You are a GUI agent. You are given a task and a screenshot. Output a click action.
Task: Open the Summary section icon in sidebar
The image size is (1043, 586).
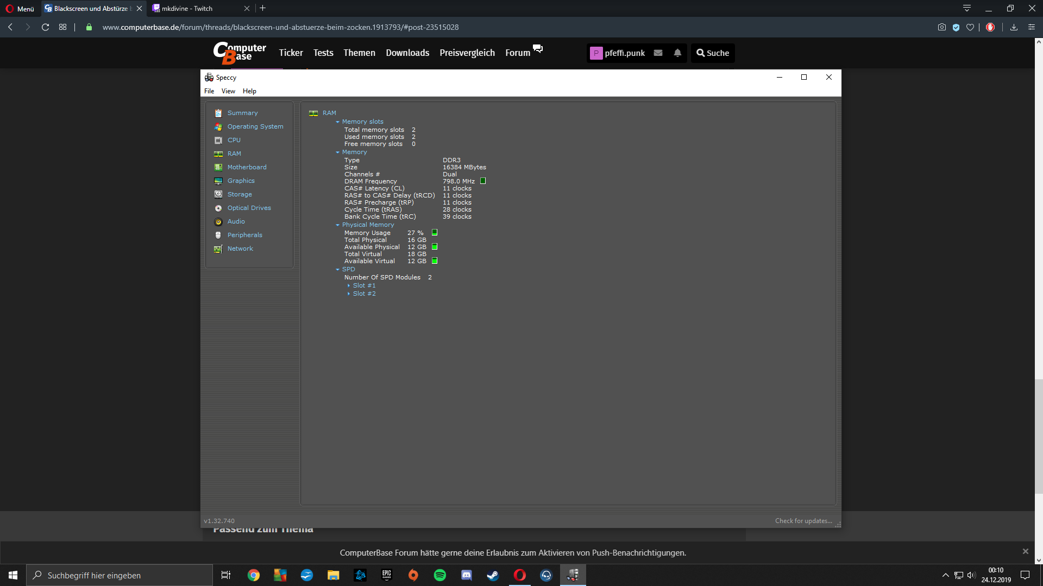[218, 113]
